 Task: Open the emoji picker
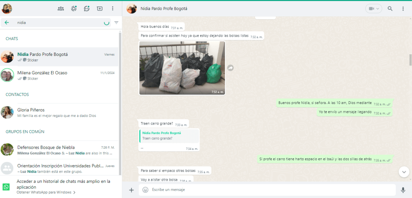pos(145,190)
